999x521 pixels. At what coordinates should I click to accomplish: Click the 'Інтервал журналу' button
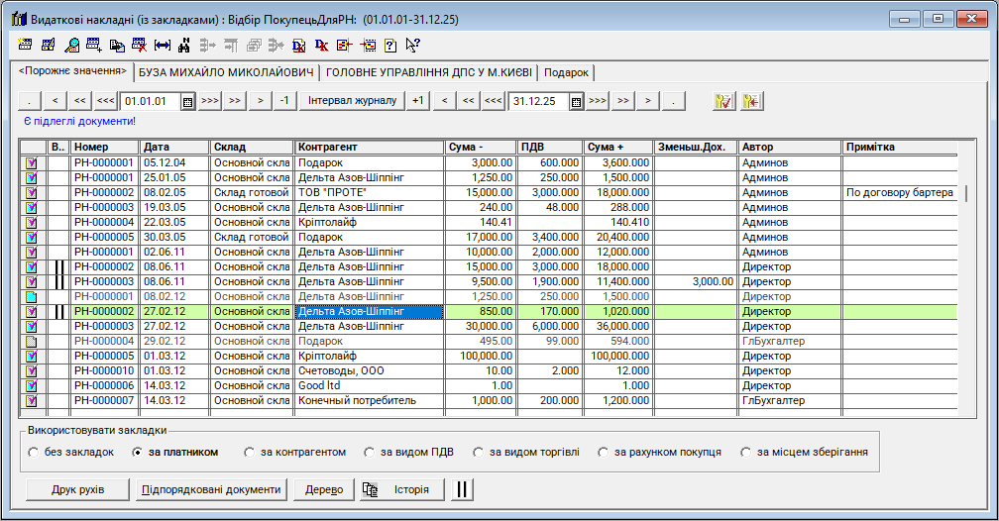click(x=353, y=101)
